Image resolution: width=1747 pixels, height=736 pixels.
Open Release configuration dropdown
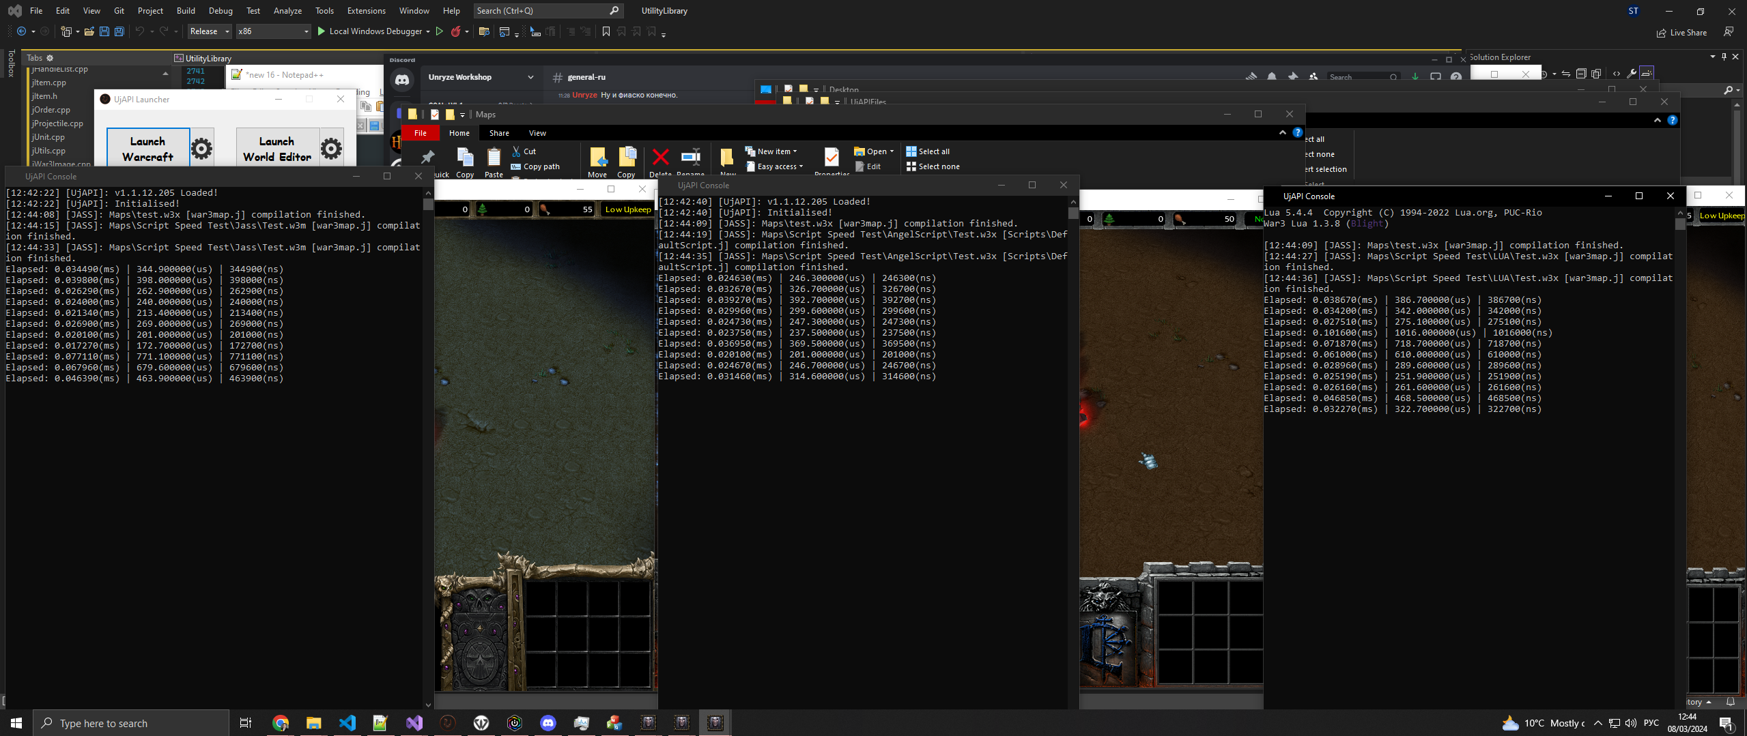210,31
